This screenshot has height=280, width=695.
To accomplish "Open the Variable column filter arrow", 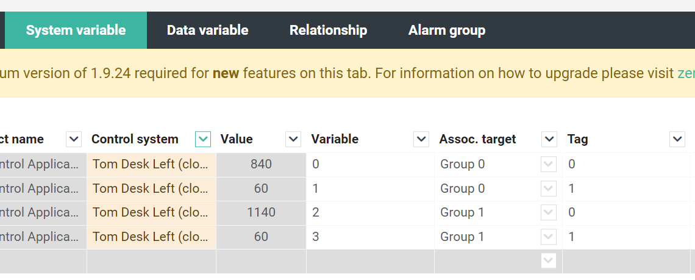I will click(421, 139).
